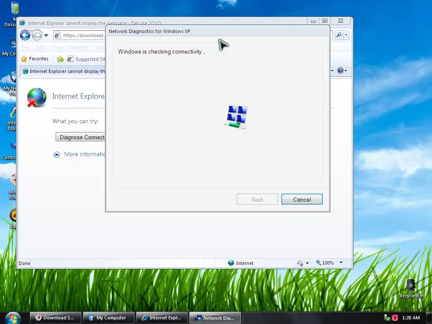Expand search provider dropdown arrow next to magnifier
432x324 pixels.
tap(346, 35)
